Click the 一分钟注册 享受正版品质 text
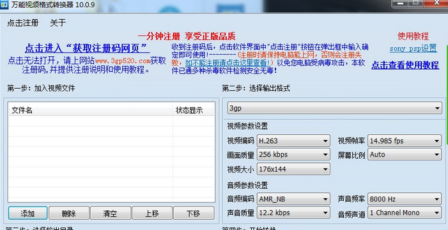 click(187, 36)
